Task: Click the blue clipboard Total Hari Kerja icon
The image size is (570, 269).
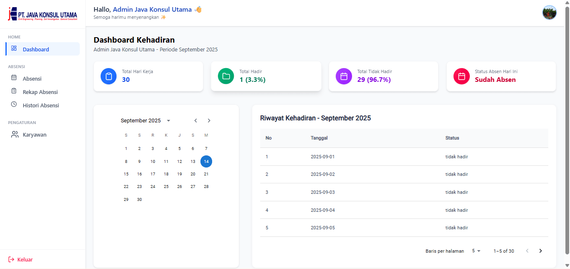Action: (109, 76)
